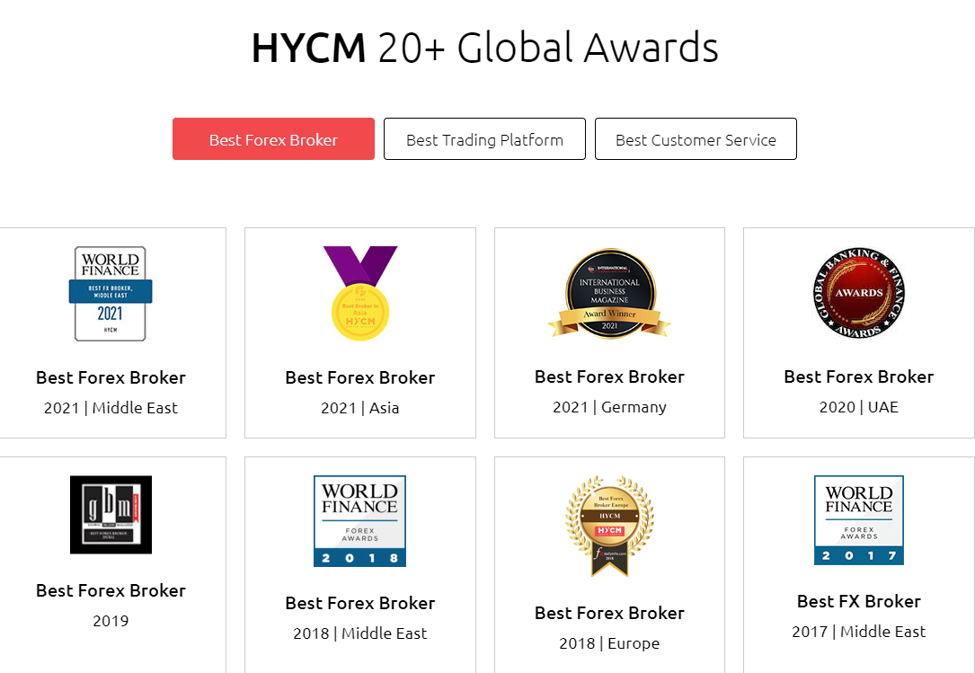Screen dimensions: 975x673
Task: Click the "2020 | UAE" text
Action: pos(859,407)
